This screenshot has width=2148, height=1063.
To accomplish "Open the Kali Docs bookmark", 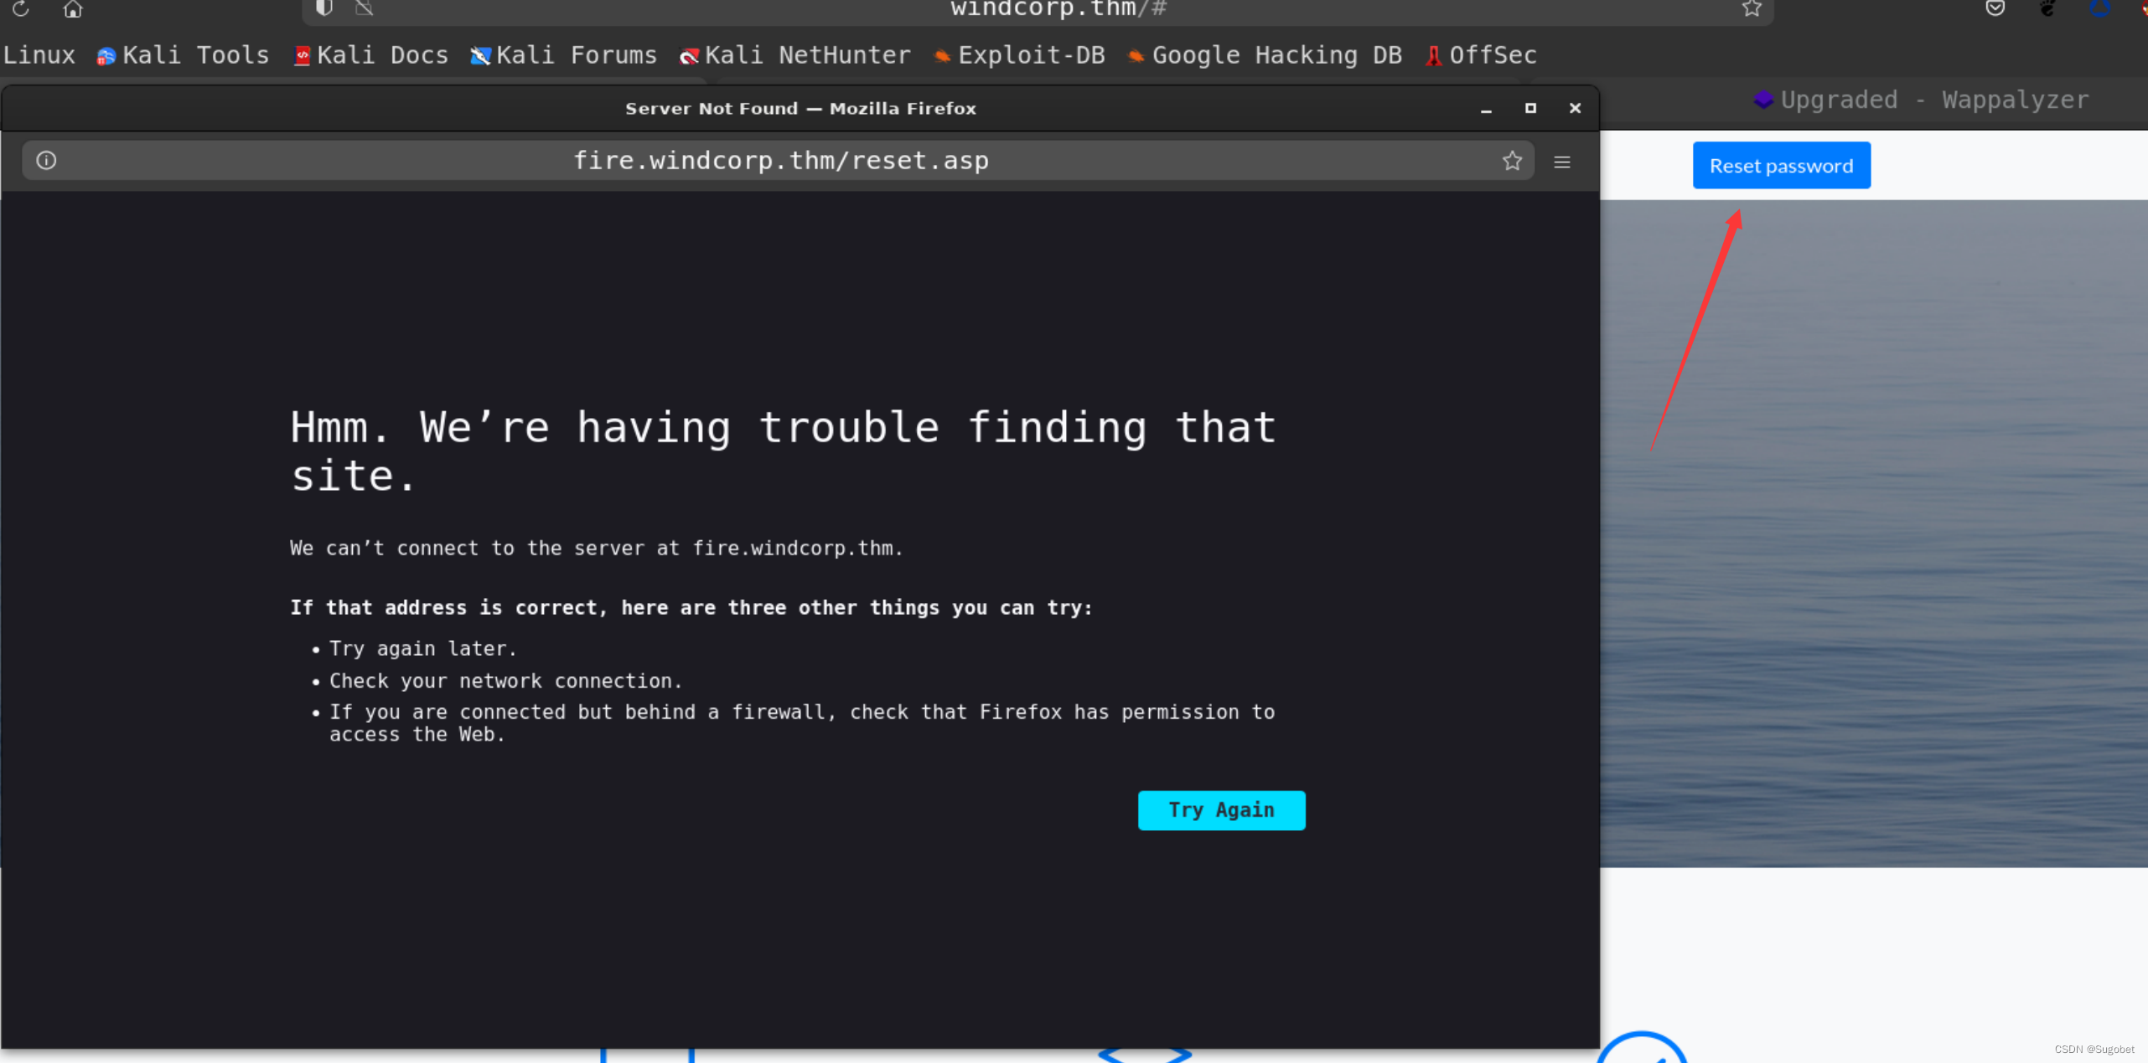I will (371, 55).
